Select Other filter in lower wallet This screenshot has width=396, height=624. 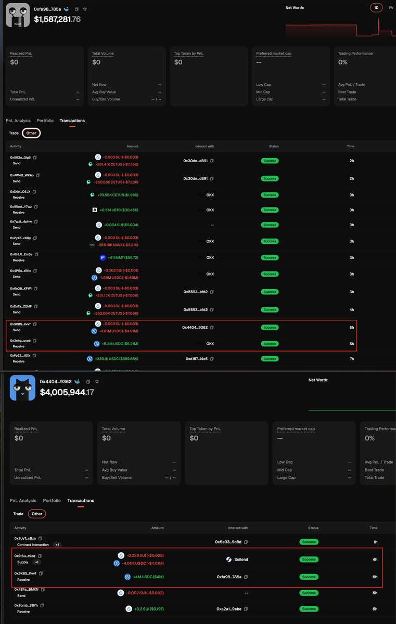tap(36, 514)
